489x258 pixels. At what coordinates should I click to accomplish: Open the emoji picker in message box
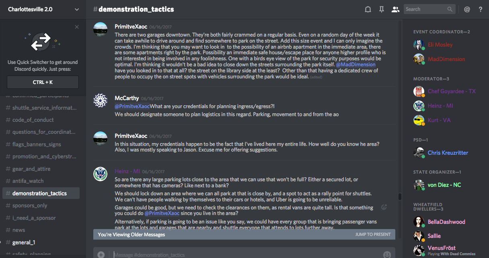[x=387, y=254]
